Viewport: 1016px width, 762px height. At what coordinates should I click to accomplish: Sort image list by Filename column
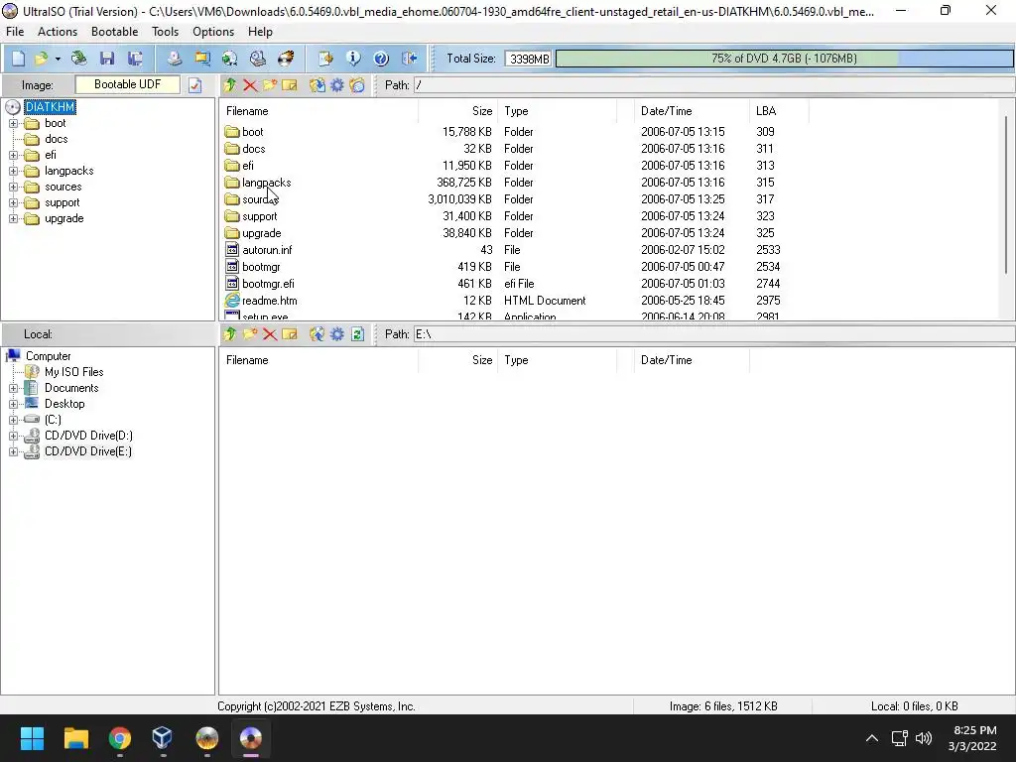pos(318,111)
